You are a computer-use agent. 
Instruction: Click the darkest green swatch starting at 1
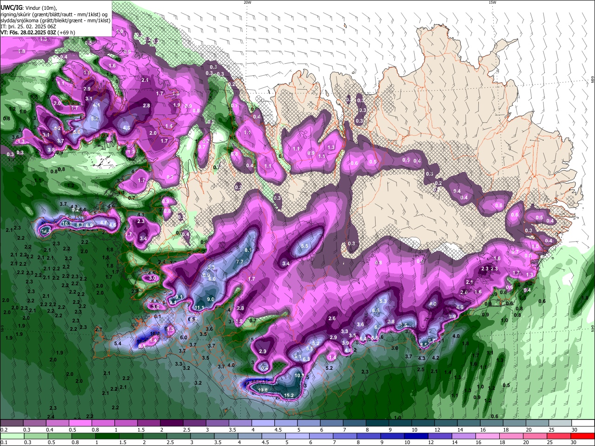[x=106, y=436]
